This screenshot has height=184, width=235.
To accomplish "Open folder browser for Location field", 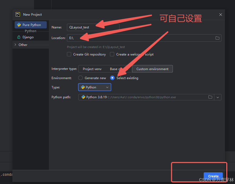I will click(x=217, y=38).
